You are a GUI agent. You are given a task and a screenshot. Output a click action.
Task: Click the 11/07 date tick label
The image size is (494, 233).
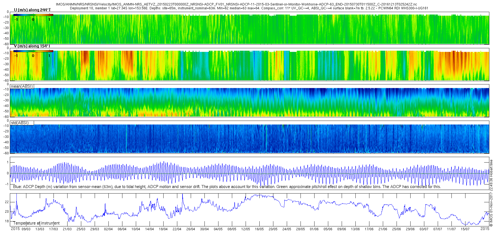[x=451, y=229]
